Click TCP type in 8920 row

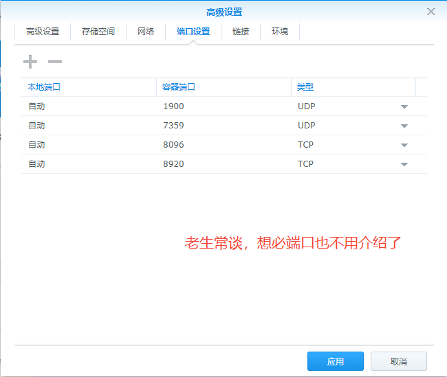coord(305,163)
